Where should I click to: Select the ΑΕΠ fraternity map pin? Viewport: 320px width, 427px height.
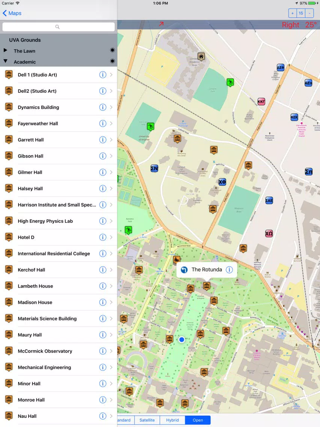(308, 83)
